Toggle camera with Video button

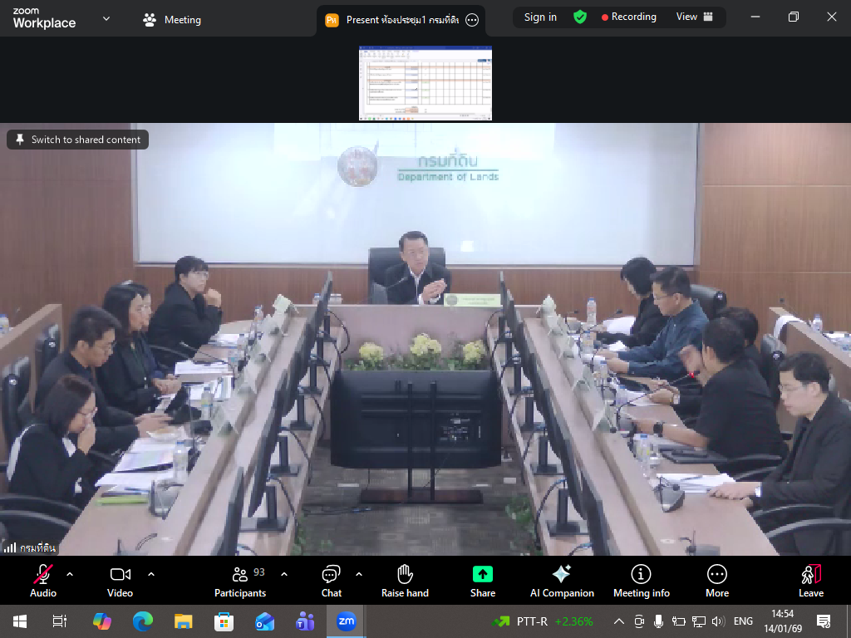pos(121,580)
